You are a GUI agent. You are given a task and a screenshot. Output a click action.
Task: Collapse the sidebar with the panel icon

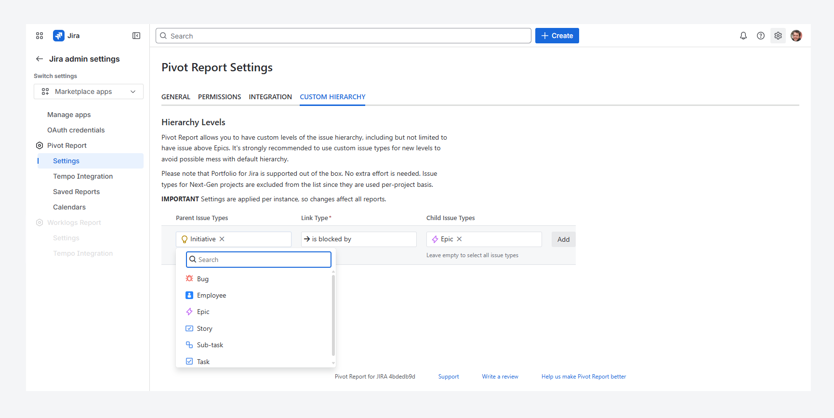[x=136, y=36]
